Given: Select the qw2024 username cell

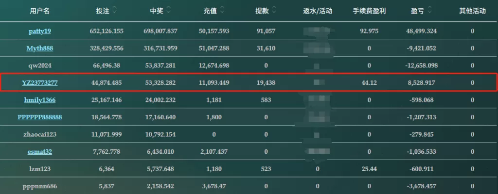Looking at the screenshot, I should coord(40,65).
